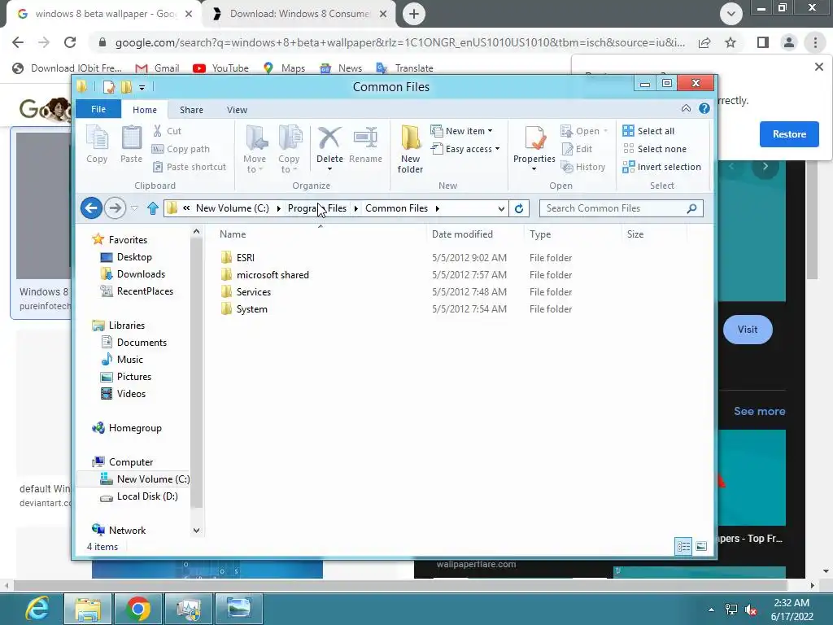Click See more link in Chrome
833x625 pixels.
pyautogui.click(x=759, y=411)
